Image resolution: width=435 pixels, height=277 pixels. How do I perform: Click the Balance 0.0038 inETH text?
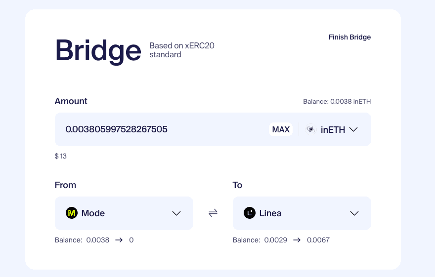[x=337, y=102]
